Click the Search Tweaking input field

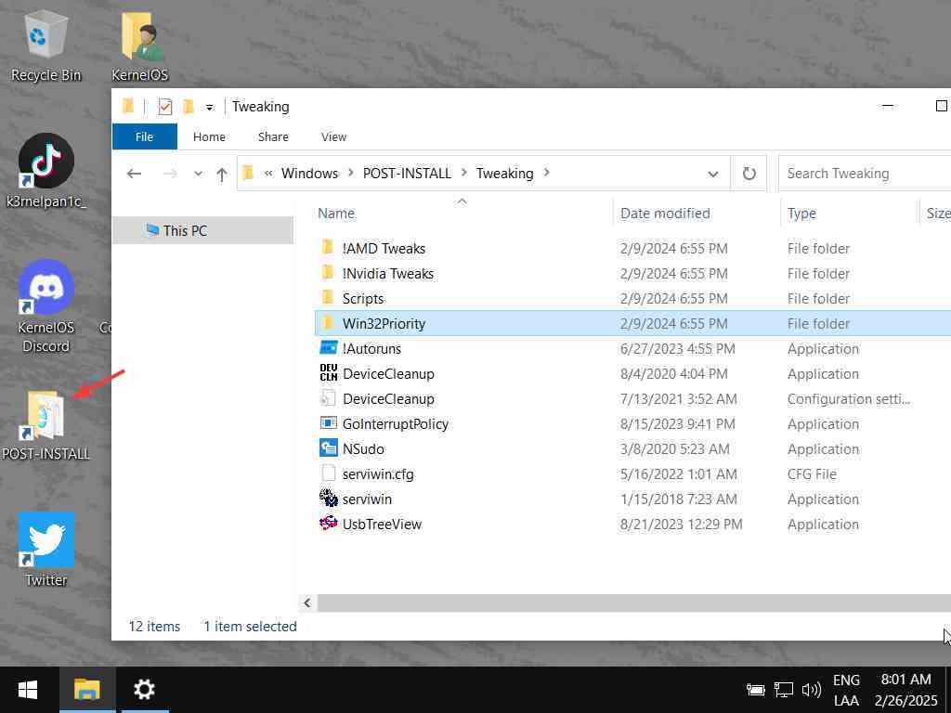[866, 174]
